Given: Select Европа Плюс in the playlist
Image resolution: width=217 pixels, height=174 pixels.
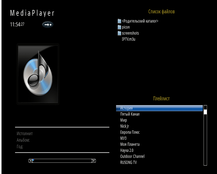Looking at the screenshot, I should (130, 132).
